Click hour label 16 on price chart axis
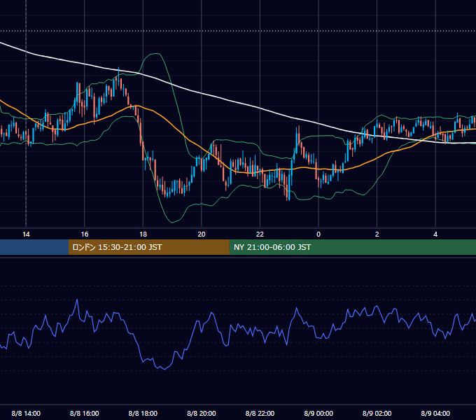 click(x=85, y=234)
